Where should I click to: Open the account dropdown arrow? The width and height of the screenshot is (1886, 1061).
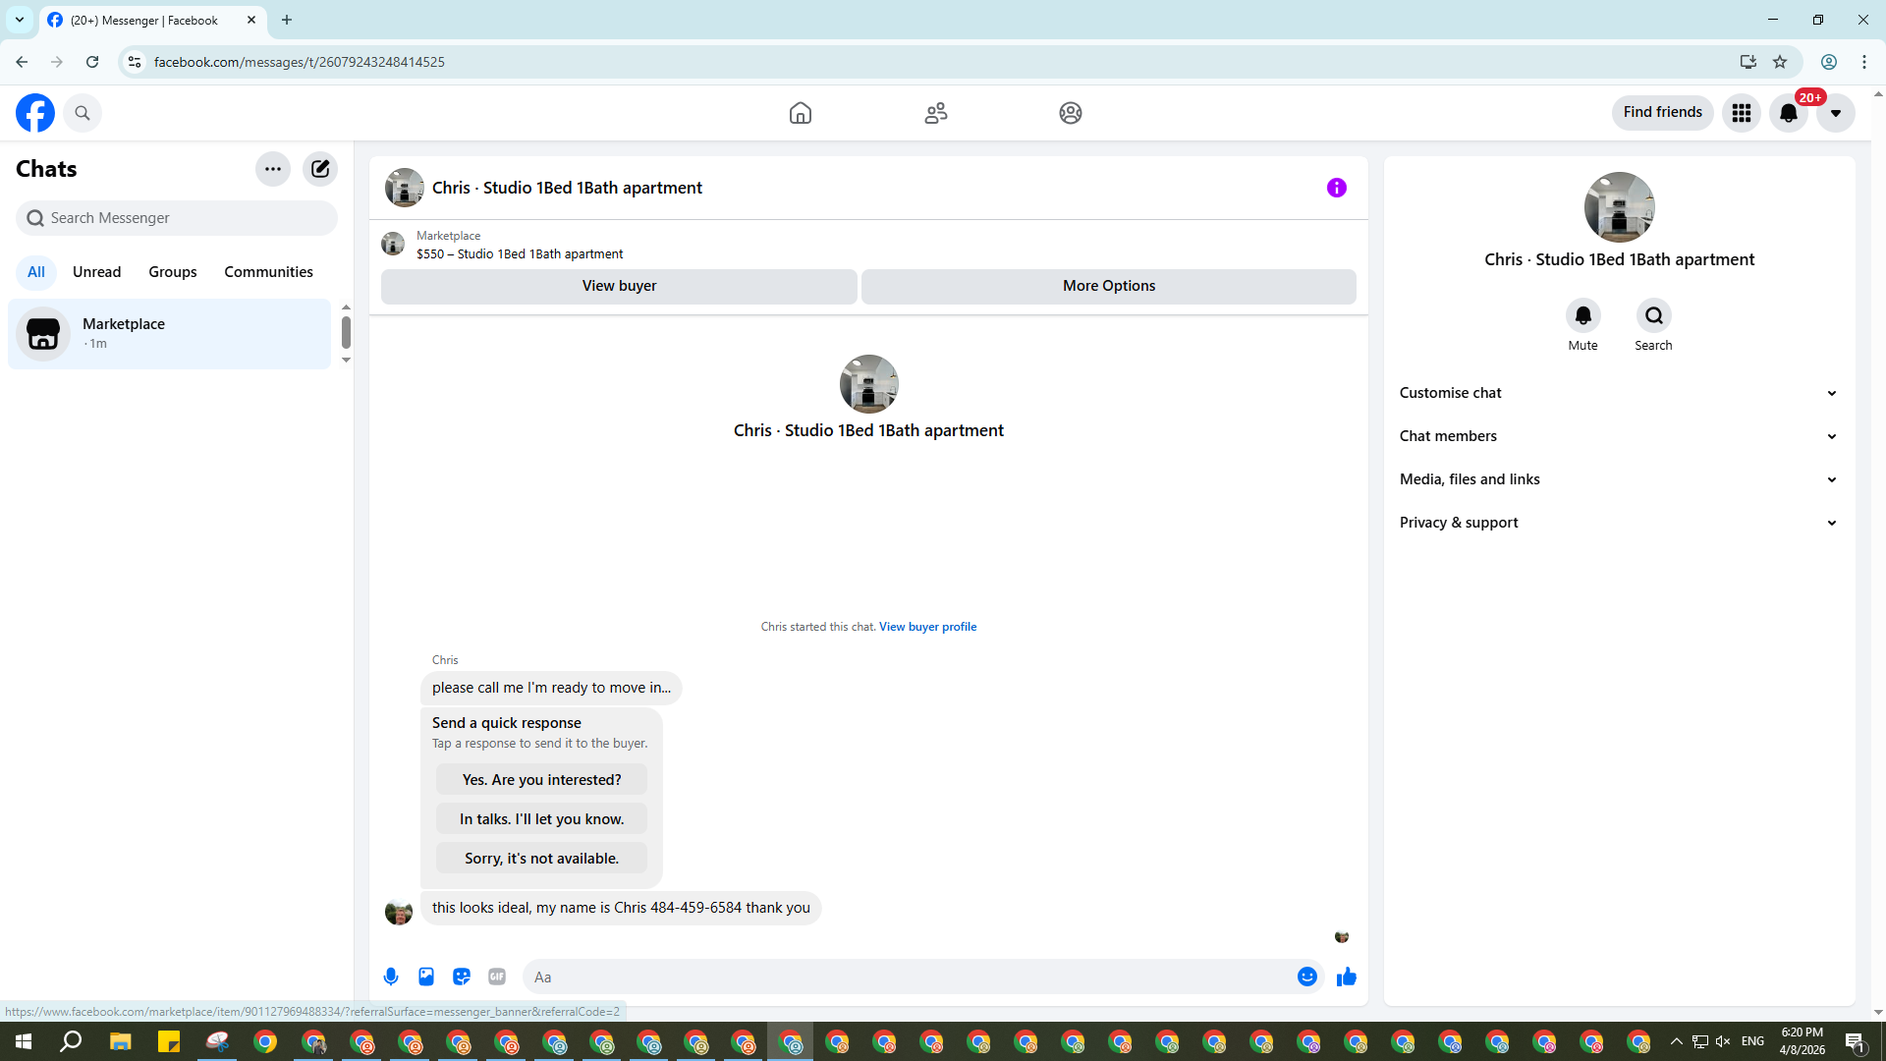click(x=1835, y=113)
